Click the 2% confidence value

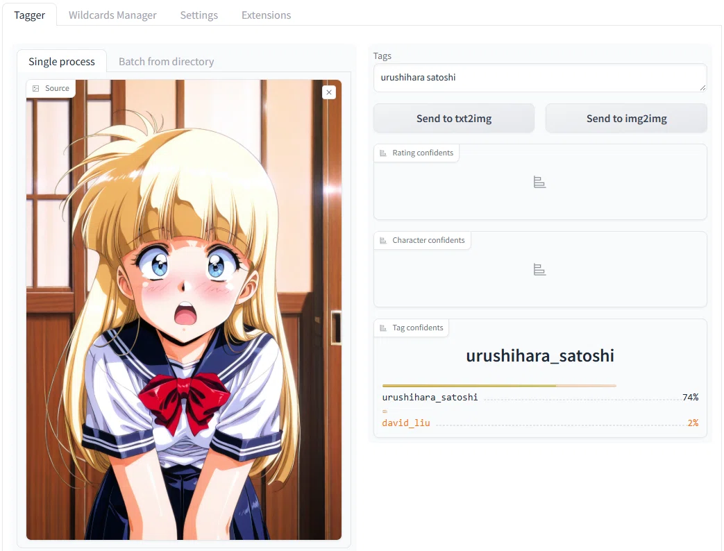pyautogui.click(x=693, y=423)
